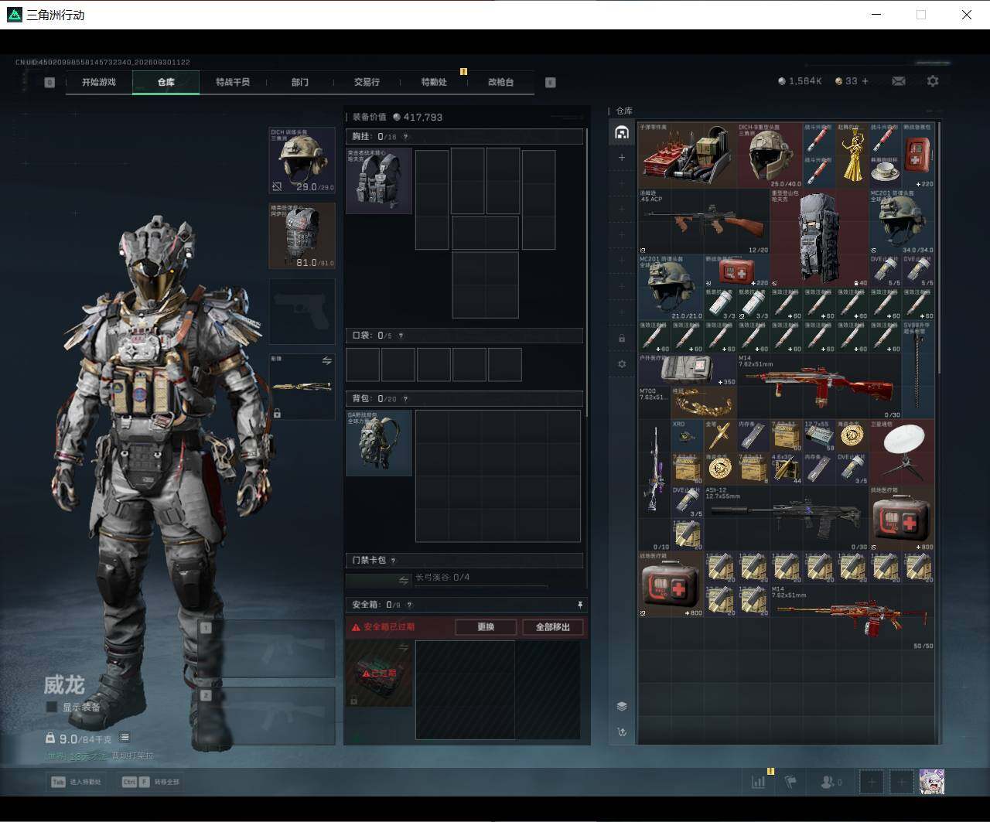Add currency with the plus beside 33
This screenshot has width=990, height=822.
865,81
